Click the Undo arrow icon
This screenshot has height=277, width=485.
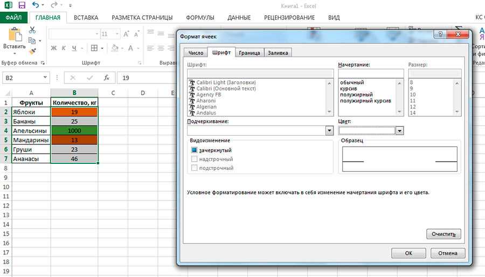(x=35, y=5)
